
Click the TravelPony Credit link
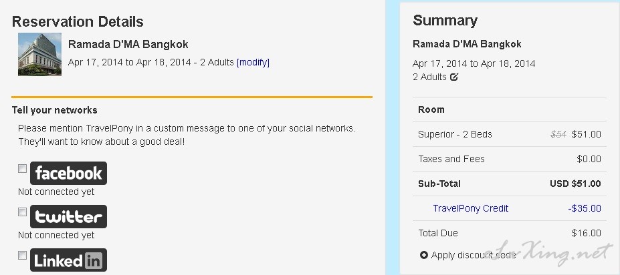[471, 208]
